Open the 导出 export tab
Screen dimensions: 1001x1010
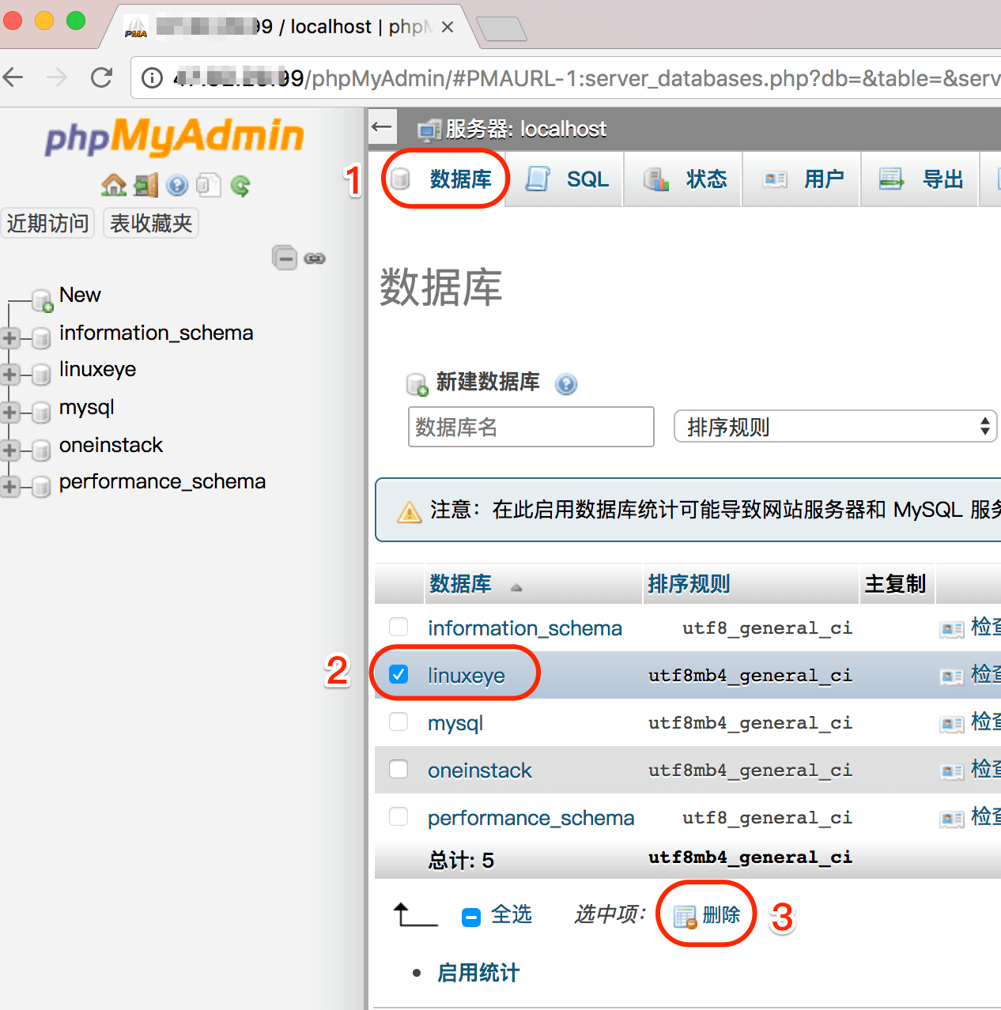click(x=920, y=179)
